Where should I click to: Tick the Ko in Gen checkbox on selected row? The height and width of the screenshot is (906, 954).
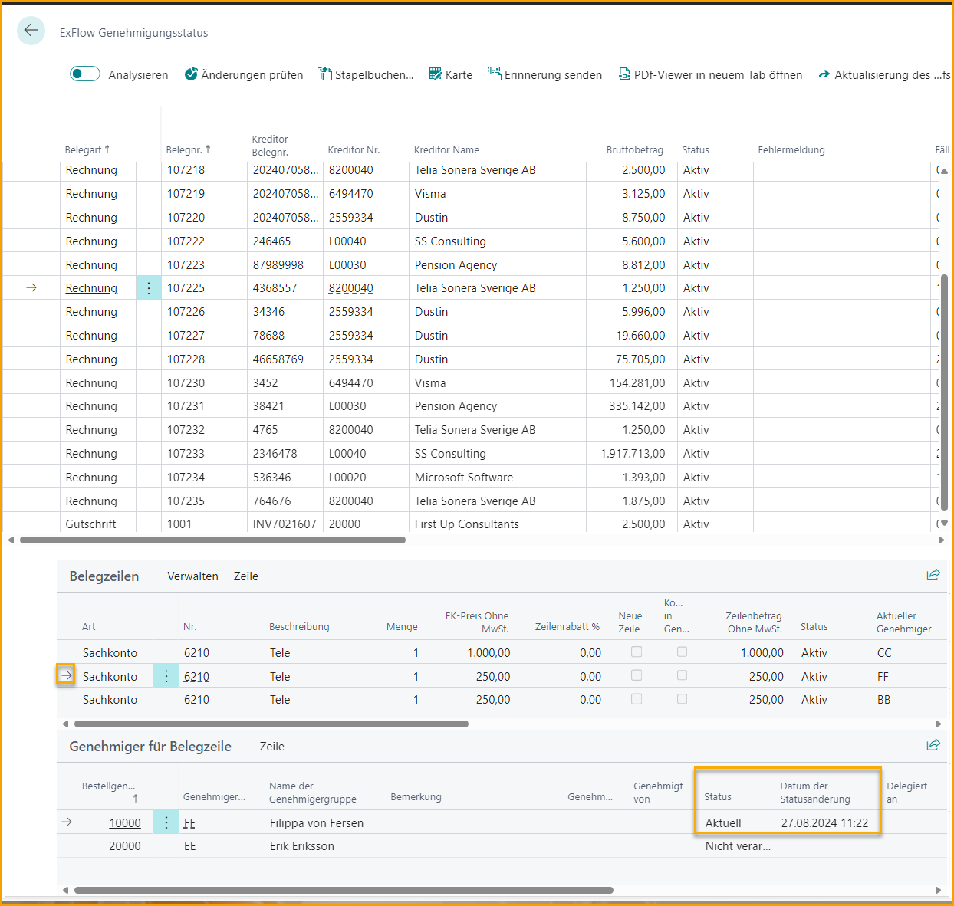pos(682,675)
